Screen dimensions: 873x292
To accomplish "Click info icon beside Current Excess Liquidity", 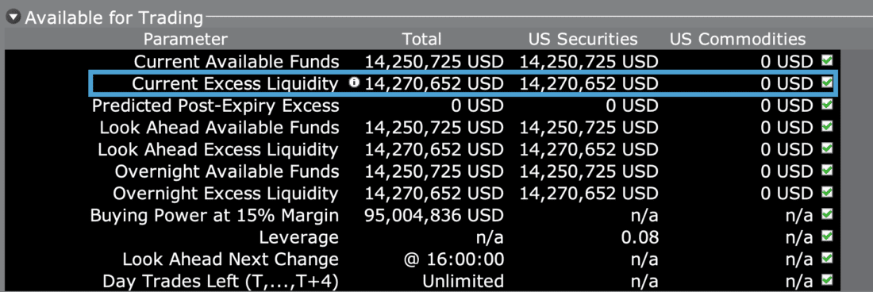I will click(x=353, y=83).
